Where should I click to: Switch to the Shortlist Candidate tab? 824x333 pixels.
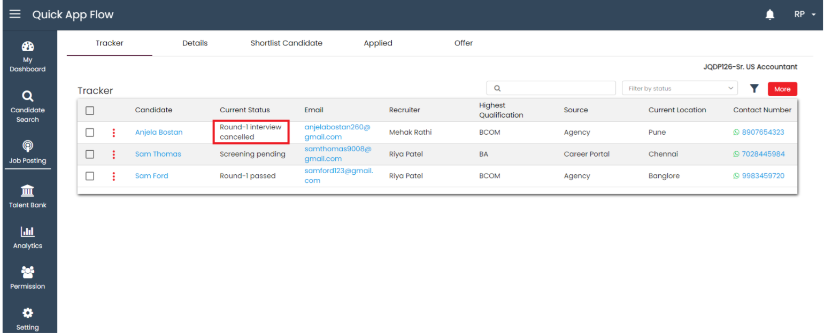coord(286,43)
